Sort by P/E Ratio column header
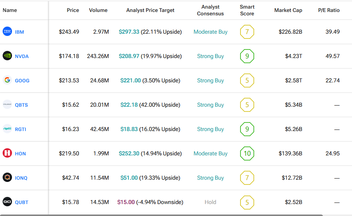 click(328, 10)
